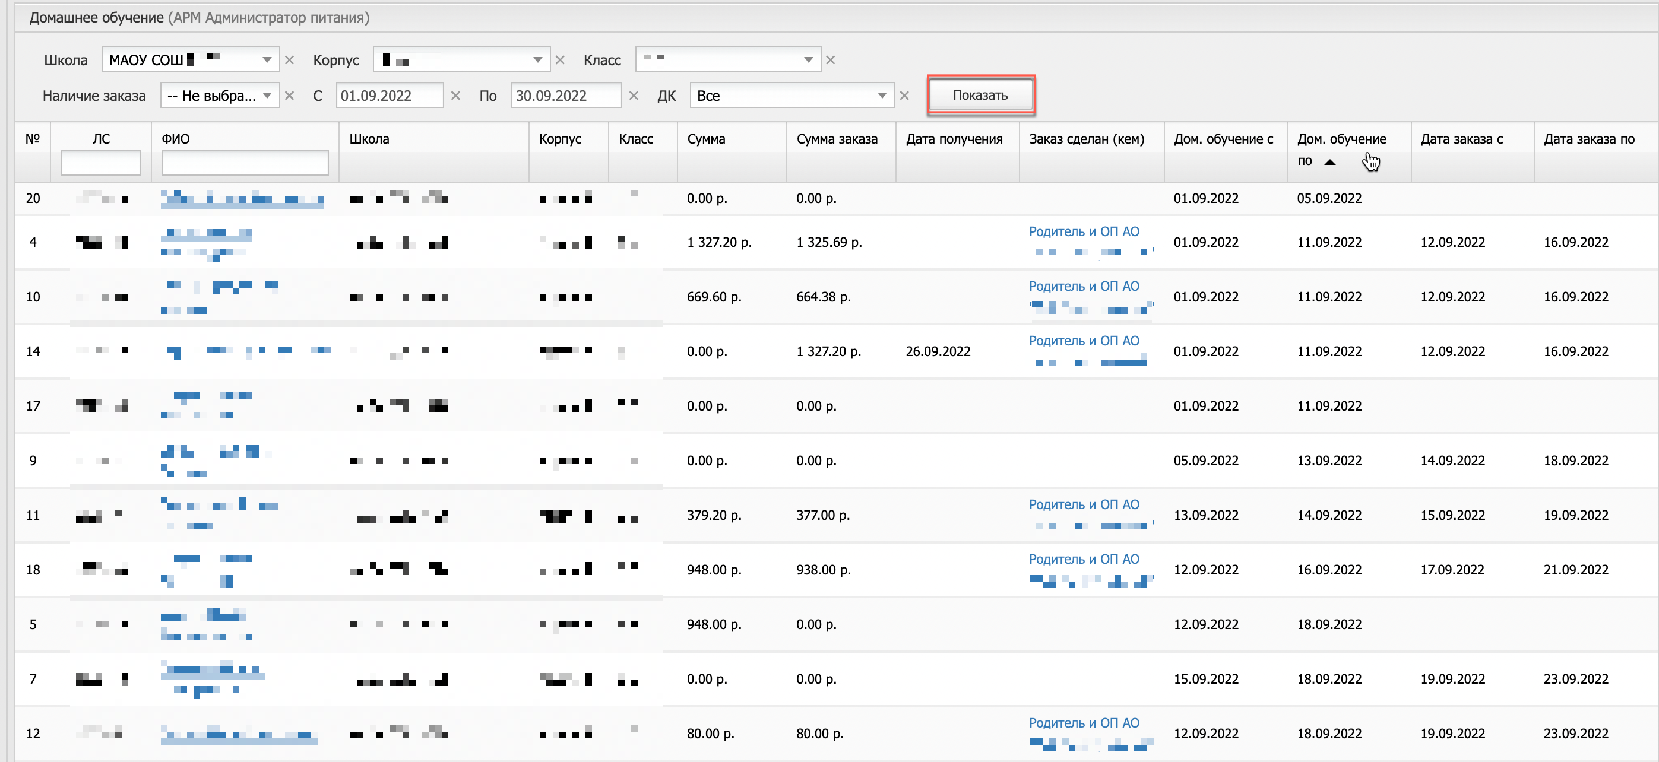Click the ascending sort arrow in Дом. обучение по
The height and width of the screenshot is (762, 1659).
pyautogui.click(x=1329, y=162)
